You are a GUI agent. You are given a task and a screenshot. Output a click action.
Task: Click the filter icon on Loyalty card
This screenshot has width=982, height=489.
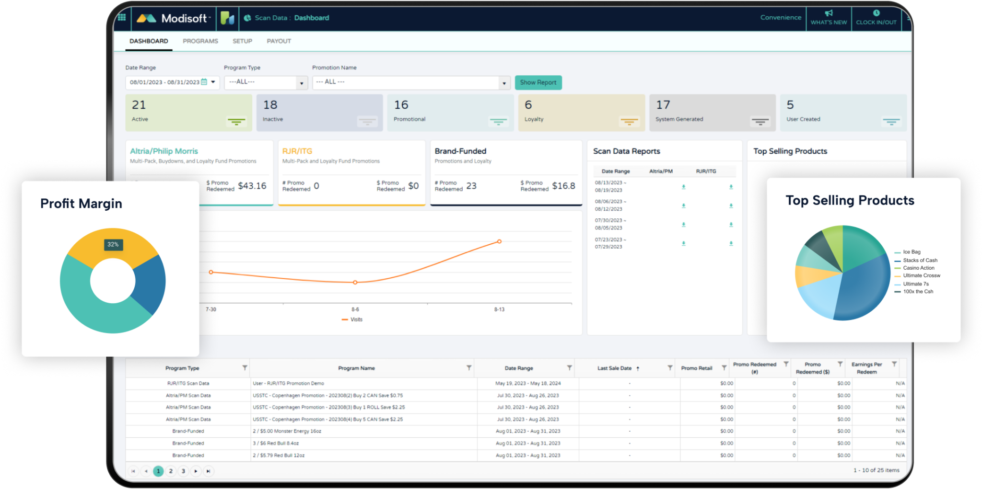629,122
